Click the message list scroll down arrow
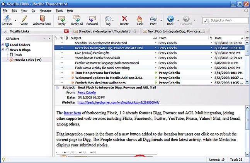This screenshot has width=250, height=163. pos(247,81)
